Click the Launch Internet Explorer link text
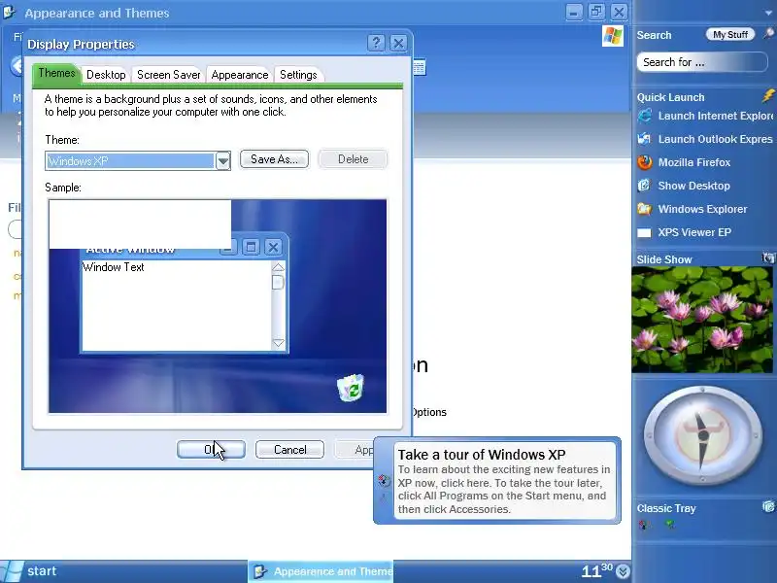 [716, 116]
